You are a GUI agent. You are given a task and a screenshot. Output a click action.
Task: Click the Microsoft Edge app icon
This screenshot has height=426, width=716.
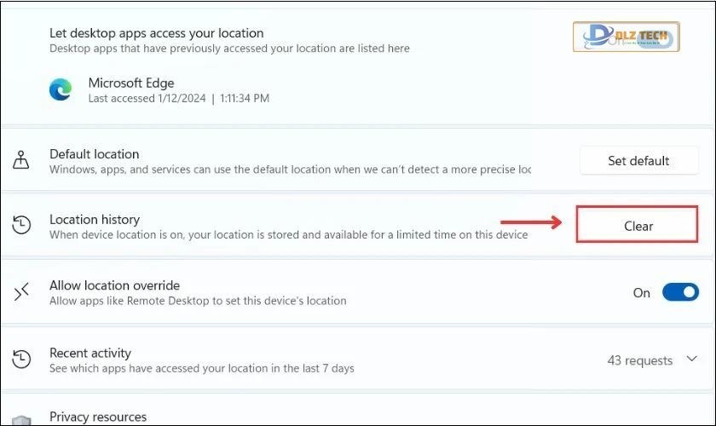61,89
